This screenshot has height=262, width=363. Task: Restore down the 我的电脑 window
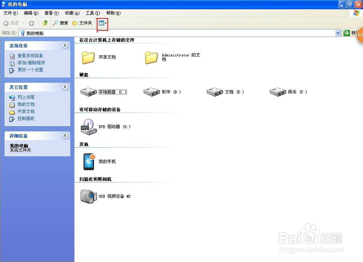tap(350, 4)
